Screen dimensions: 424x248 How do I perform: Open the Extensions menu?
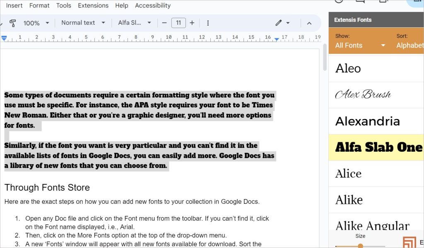[x=93, y=5]
